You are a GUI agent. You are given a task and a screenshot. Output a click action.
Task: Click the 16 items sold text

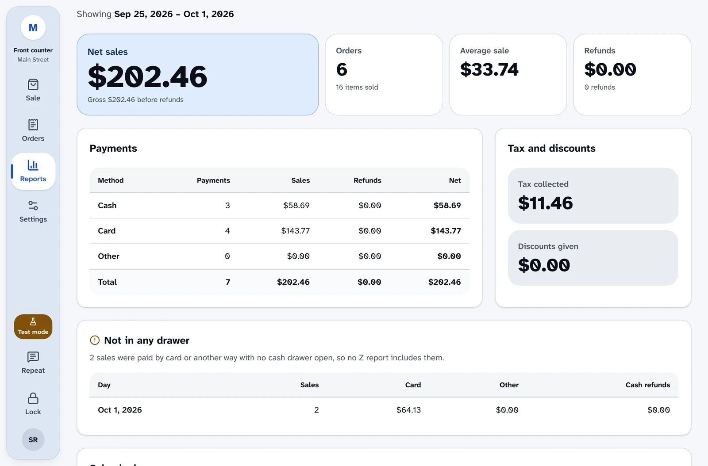pos(357,87)
